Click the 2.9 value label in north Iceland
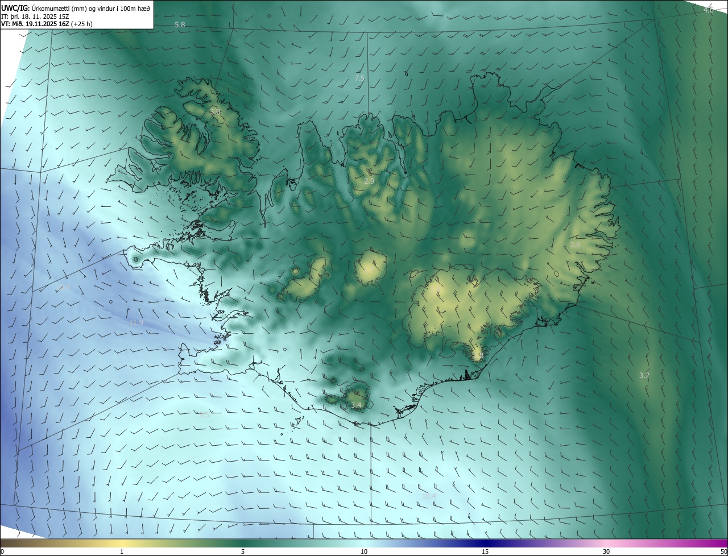Image resolution: width=728 pixels, height=556 pixels. tap(369, 181)
